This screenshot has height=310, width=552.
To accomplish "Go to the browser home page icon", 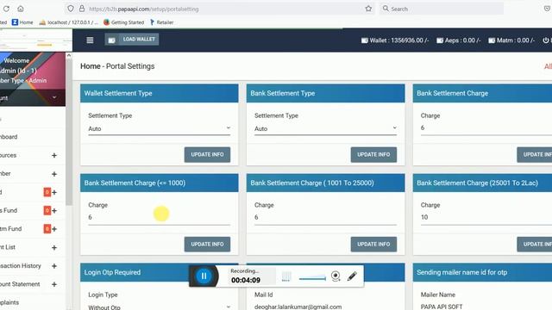I will pos(21,9).
